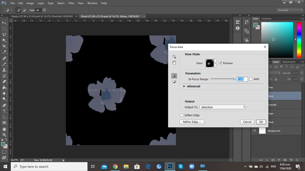This screenshot has width=305, height=171.
Task: Select the Hand tool in the toolbox
Action: pos(4,129)
